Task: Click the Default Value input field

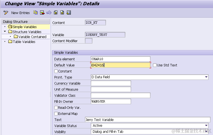Action: pyautogui.click(x=121, y=65)
